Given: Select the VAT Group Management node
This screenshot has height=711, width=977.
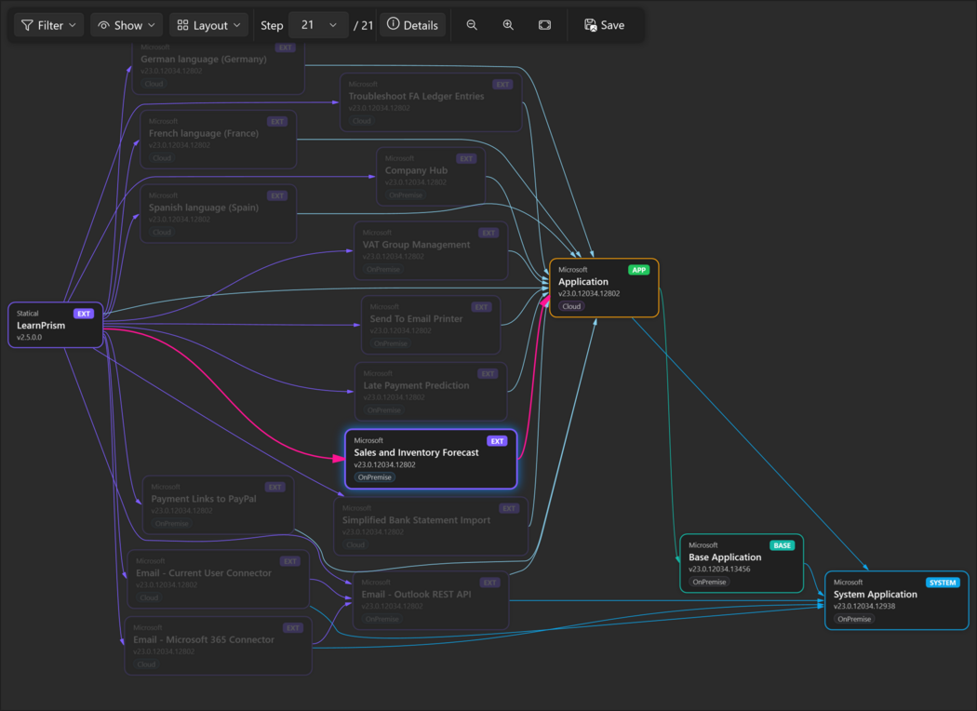Looking at the screenshot, I should (x=431, y=250).
